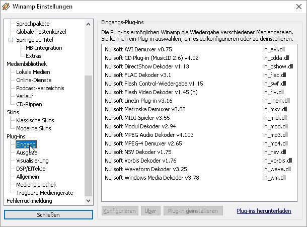The height and width of the screenshot is (227, 307).
Task: Click the Über button
Action: (150, 211)
